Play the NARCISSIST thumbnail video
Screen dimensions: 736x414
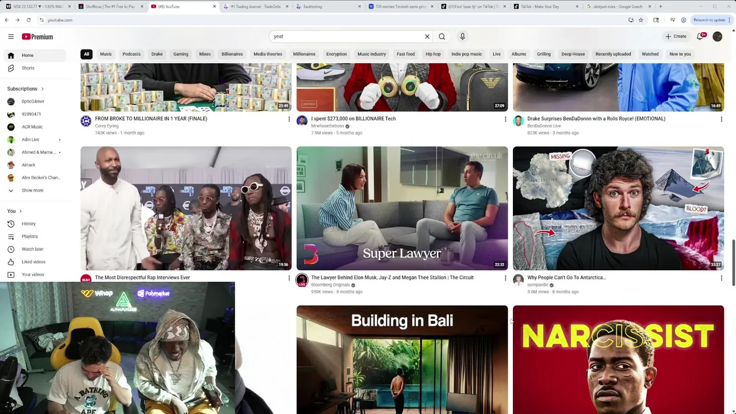tap(618, 359)
